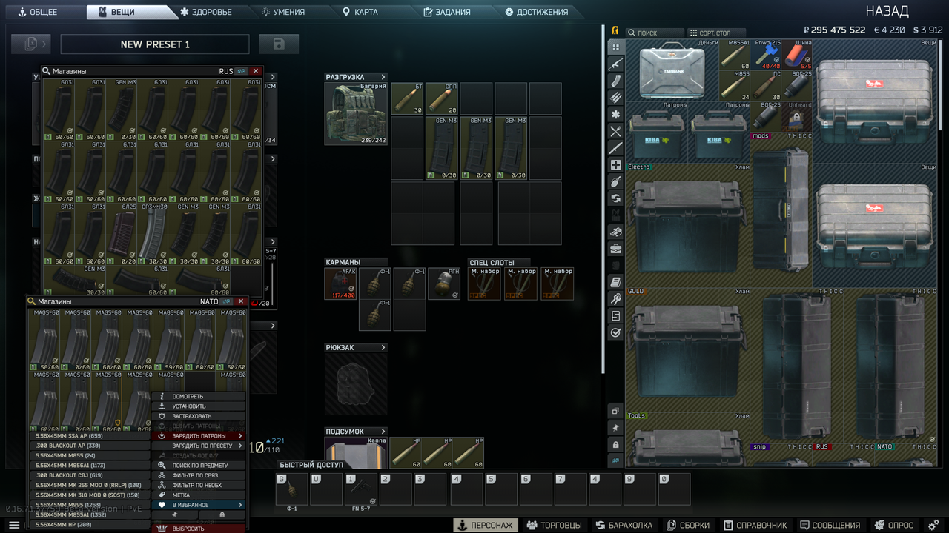The height and width of the screenshot is (533, 949).
Task: Open the preset list document icon
Action: (31, 44)
